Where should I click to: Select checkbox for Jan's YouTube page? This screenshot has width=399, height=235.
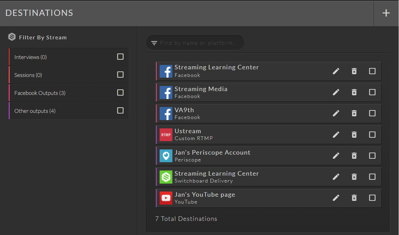(372, 198)
